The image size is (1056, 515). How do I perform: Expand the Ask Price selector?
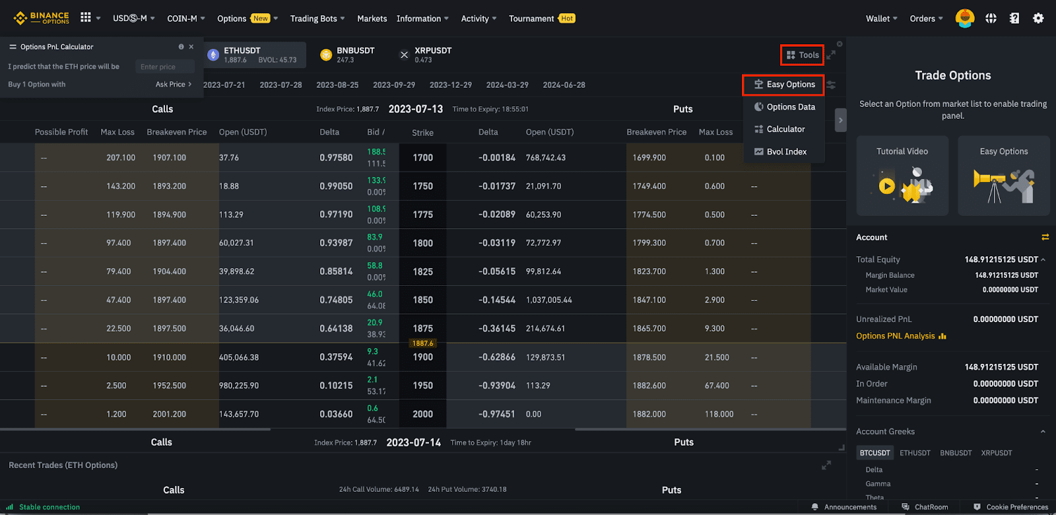174,85
